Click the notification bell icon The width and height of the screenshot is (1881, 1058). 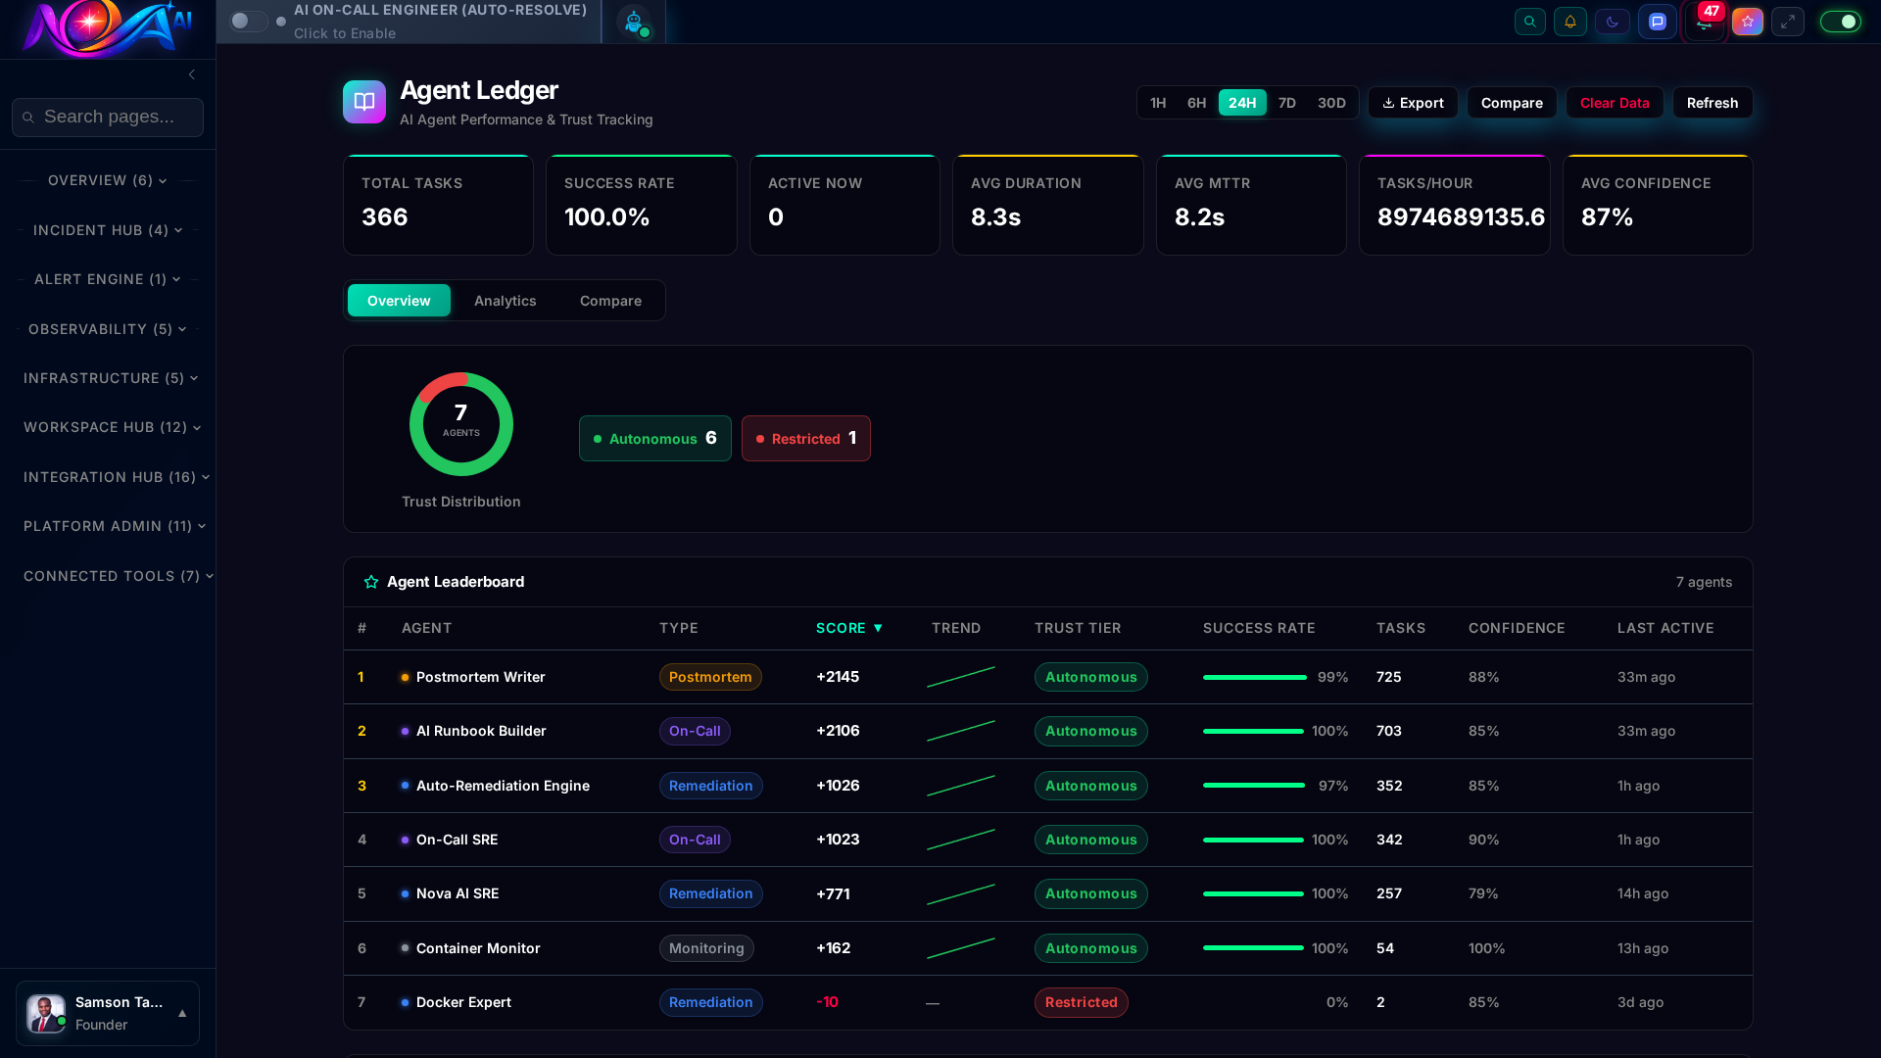[x=1569, y=22]
